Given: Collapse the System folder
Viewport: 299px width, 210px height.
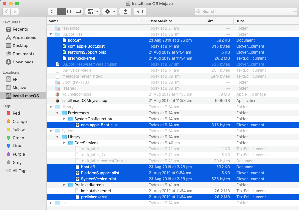Looking at the screenshot, I should pos(51,131).
